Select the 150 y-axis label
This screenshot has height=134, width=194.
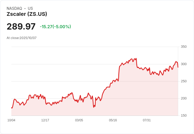coord(183,116)
